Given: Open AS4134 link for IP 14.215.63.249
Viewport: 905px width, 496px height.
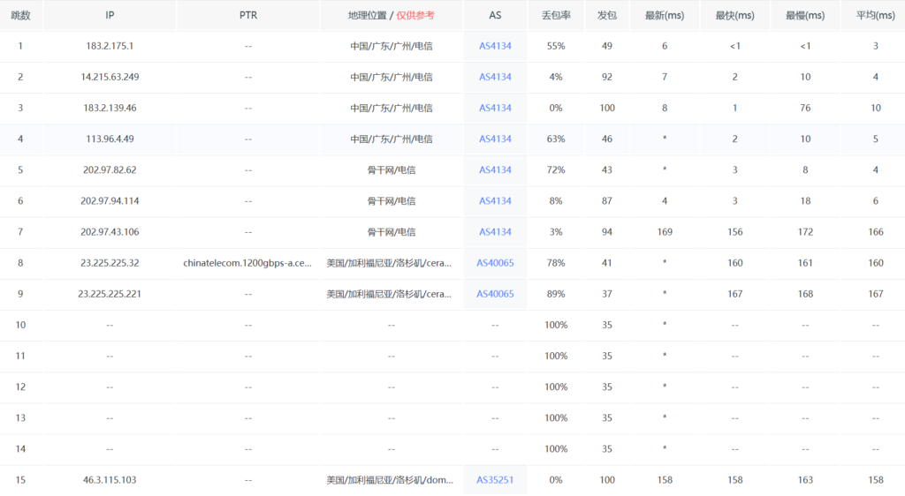Looking at the screenshot, I should [495, 77].
